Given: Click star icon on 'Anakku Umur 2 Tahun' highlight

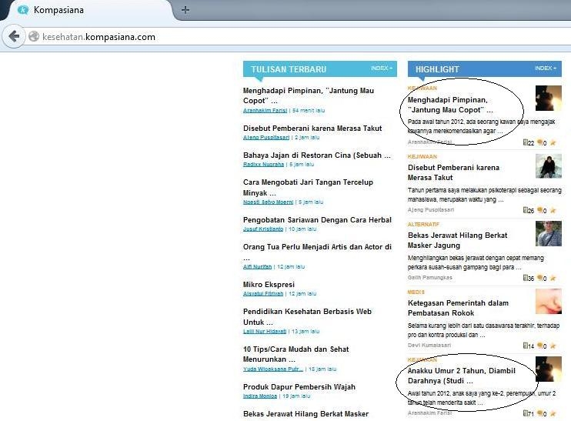Looking at the screenshot, I should click(x=553, y=414).
